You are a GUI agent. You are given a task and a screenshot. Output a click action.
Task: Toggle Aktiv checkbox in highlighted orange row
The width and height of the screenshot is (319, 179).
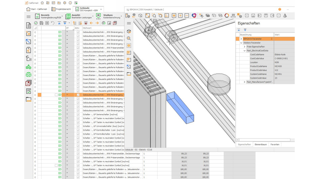(x=78, y=95)
